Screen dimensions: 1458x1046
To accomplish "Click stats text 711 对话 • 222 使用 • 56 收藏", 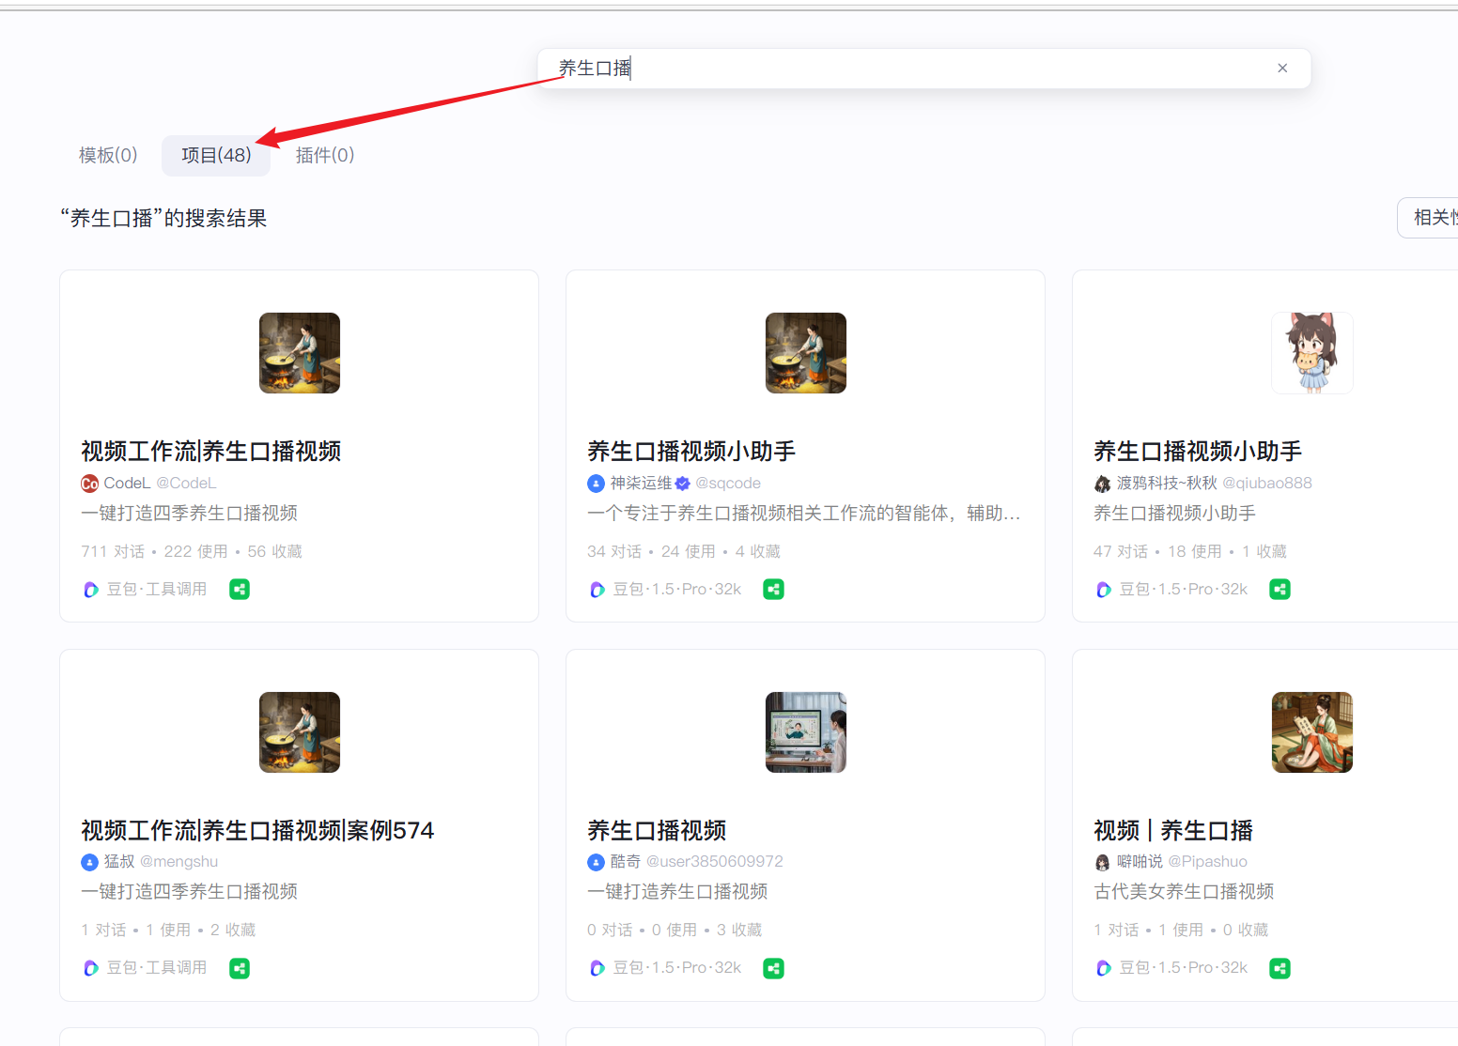I will tap(192, 552).
